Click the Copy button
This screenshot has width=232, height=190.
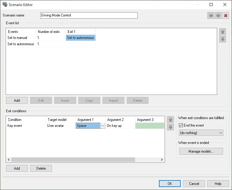(89, 101)
